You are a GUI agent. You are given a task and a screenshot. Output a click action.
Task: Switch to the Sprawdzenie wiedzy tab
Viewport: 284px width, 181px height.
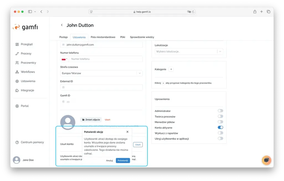tap(142, 37)
